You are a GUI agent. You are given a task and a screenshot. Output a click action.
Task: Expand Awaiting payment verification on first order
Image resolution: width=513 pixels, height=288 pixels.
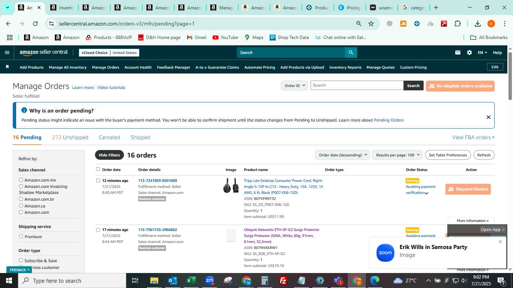point(426,193)
